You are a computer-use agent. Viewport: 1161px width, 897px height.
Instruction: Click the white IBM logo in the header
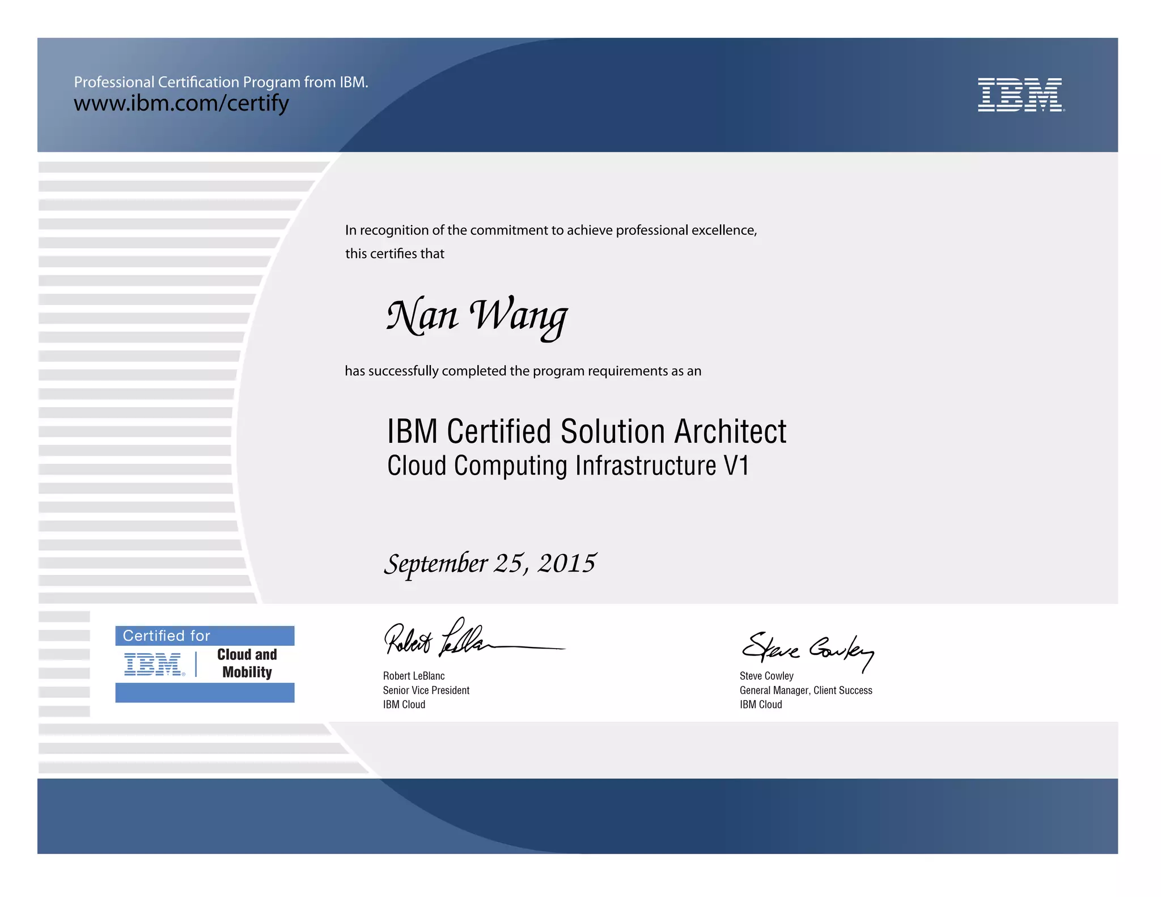(1020, 95)
